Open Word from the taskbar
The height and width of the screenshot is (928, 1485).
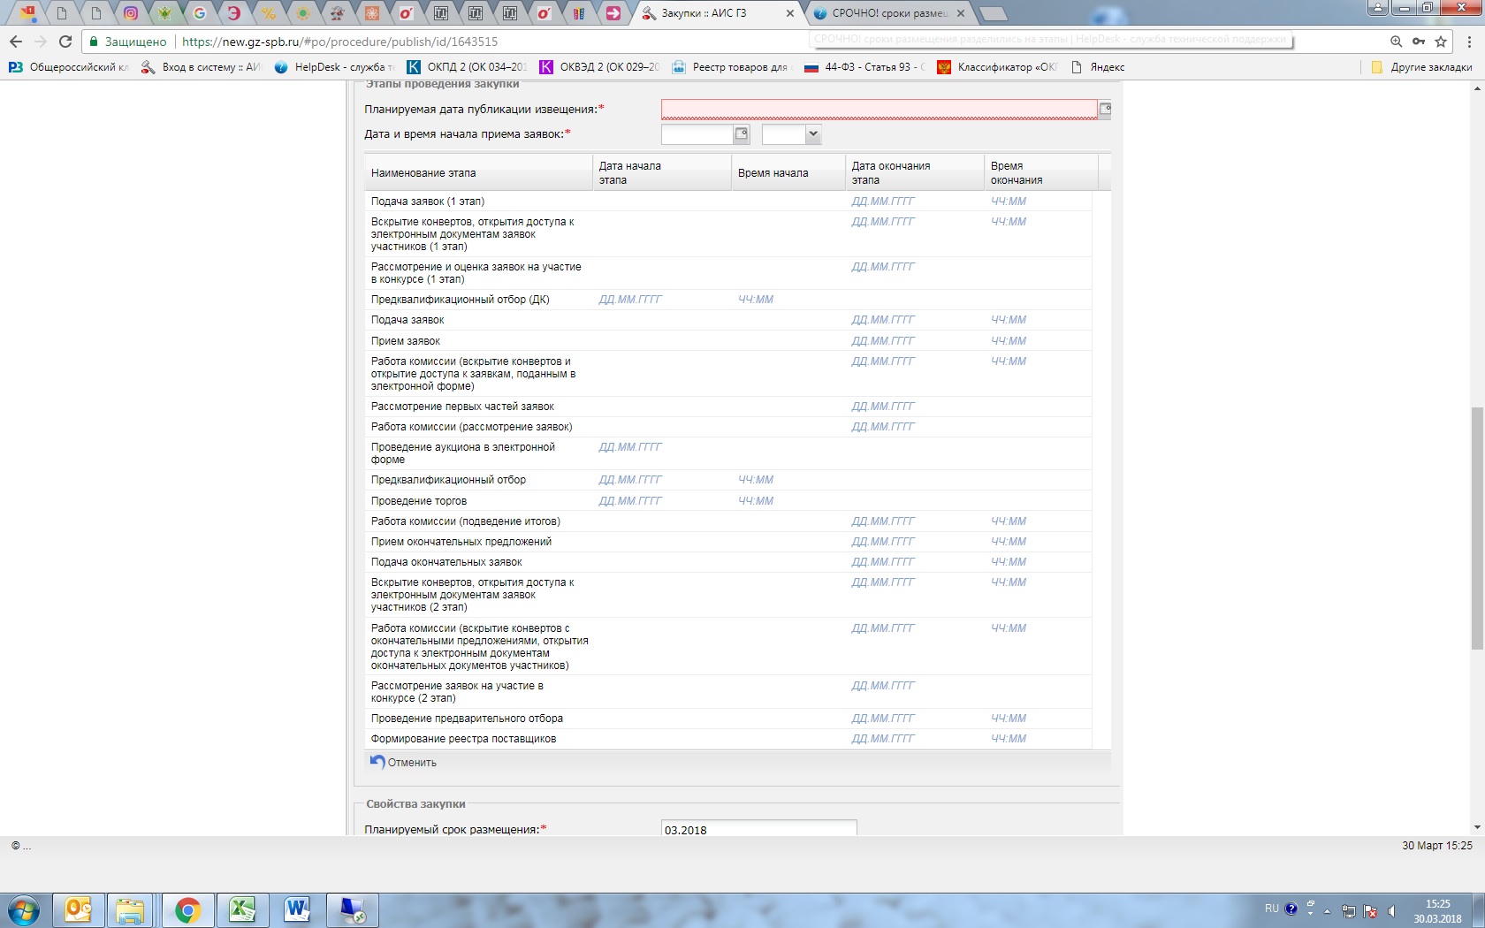point(297,910)
